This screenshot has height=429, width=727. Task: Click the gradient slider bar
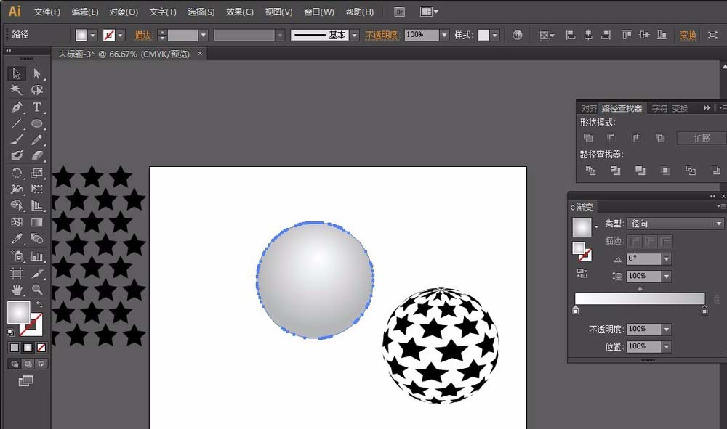pyautogui.click(x=640, y=298)
